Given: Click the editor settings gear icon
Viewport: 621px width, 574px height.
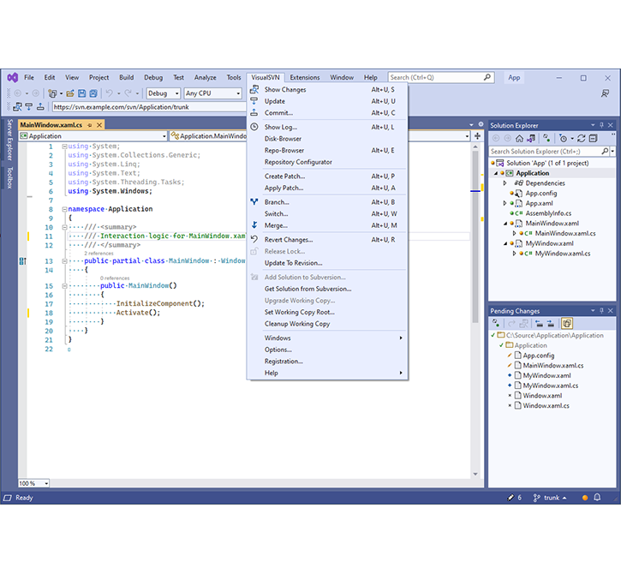Looking at the screenshot, I should click(x=481, y=124).
